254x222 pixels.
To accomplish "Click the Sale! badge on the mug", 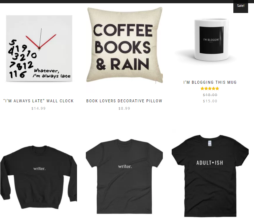I will click(x=240, y=6).
